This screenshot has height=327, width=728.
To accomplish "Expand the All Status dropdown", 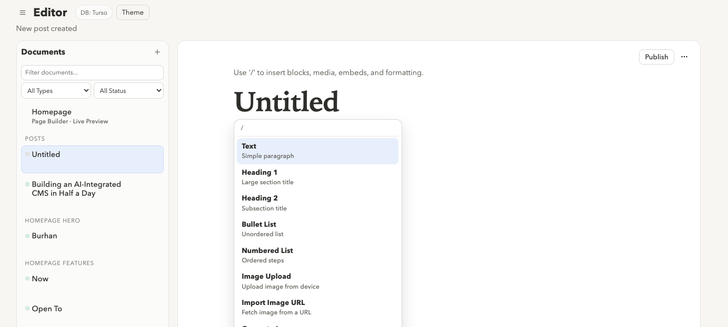I will pyautogui.click(x=128, y=91).
